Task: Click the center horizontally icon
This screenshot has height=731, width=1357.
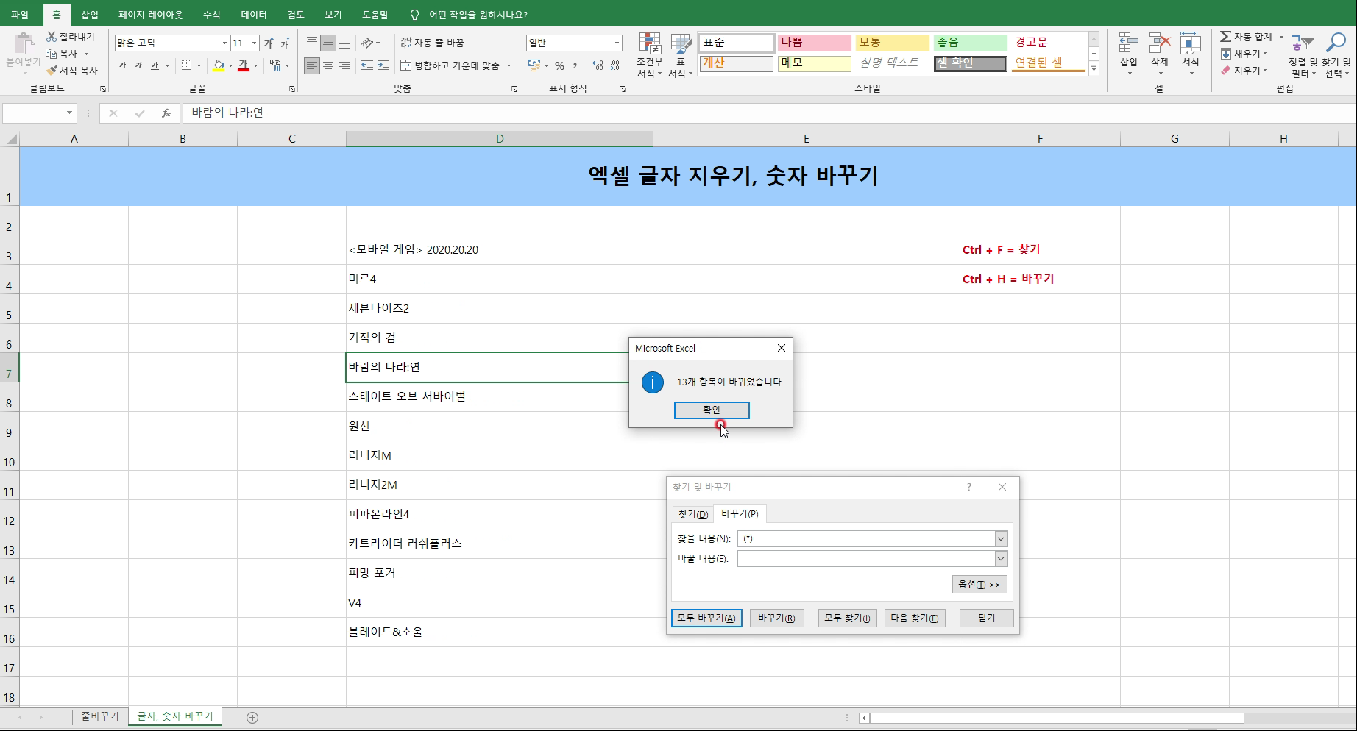Action: point(328,65)
